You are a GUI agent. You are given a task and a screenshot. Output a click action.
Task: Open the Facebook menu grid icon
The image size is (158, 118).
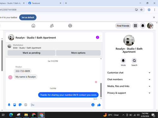click(135, 26)
